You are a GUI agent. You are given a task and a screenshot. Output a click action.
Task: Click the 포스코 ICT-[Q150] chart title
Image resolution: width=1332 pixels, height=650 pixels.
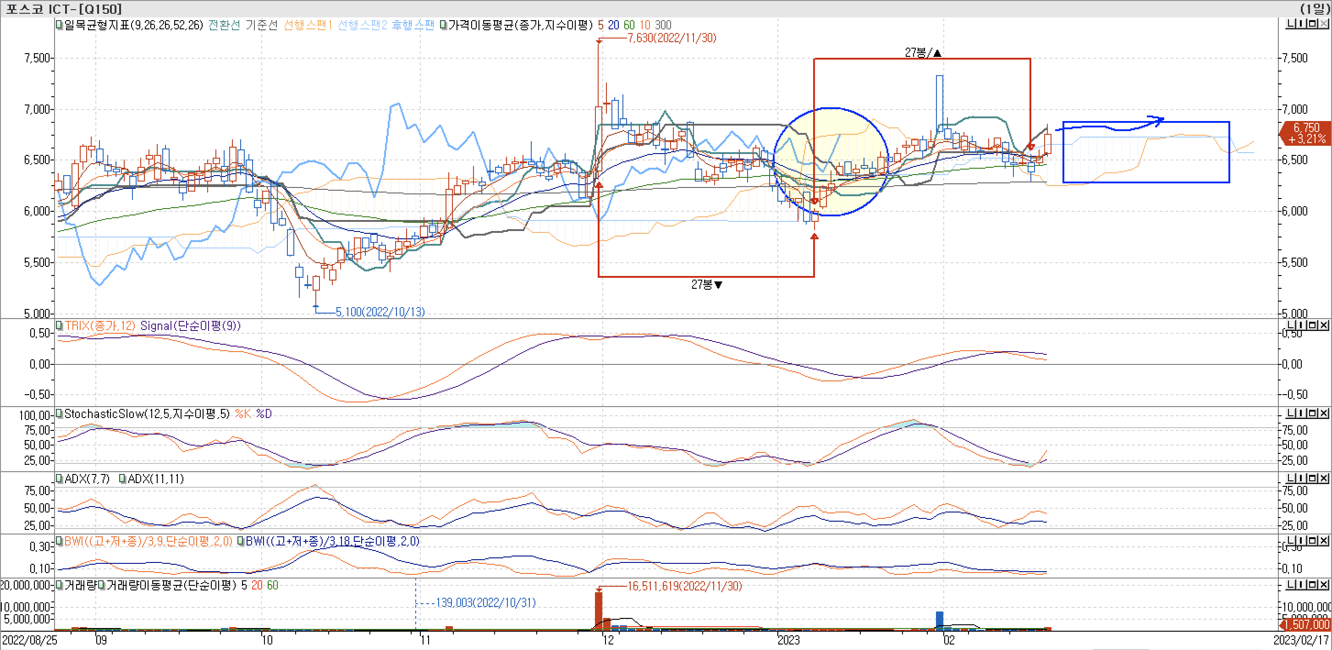tap(64, 8)
